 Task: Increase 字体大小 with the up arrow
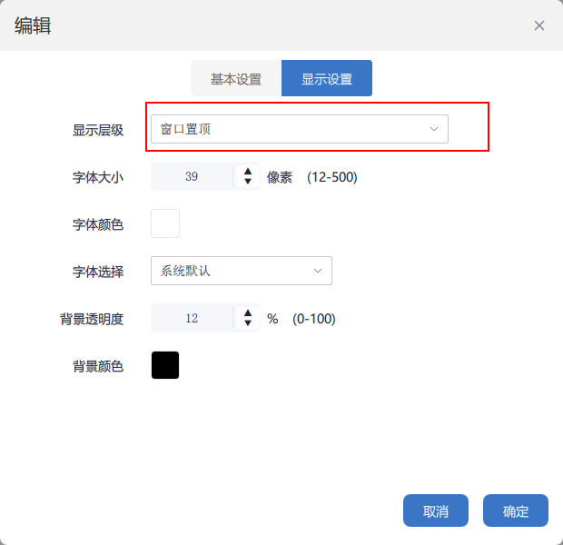(x=247, y=171)
